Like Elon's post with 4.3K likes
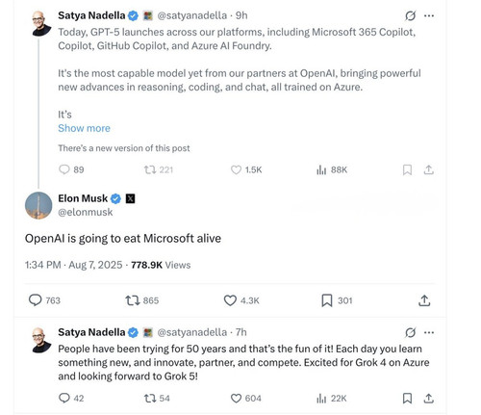The image size is (481, 415). [x=230, y=300]
